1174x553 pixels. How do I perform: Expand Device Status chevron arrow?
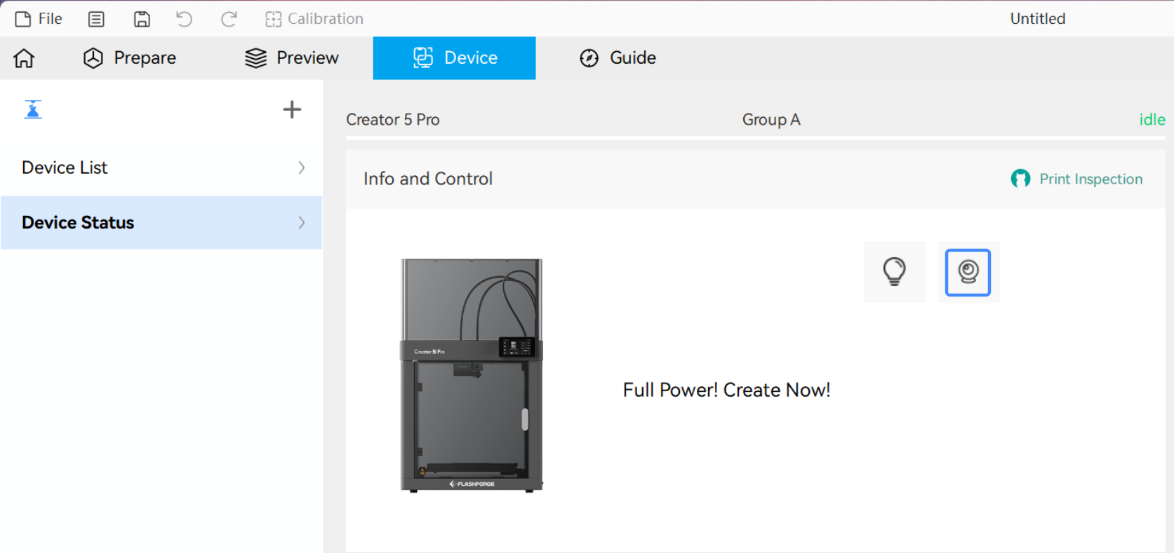(302, 223)
